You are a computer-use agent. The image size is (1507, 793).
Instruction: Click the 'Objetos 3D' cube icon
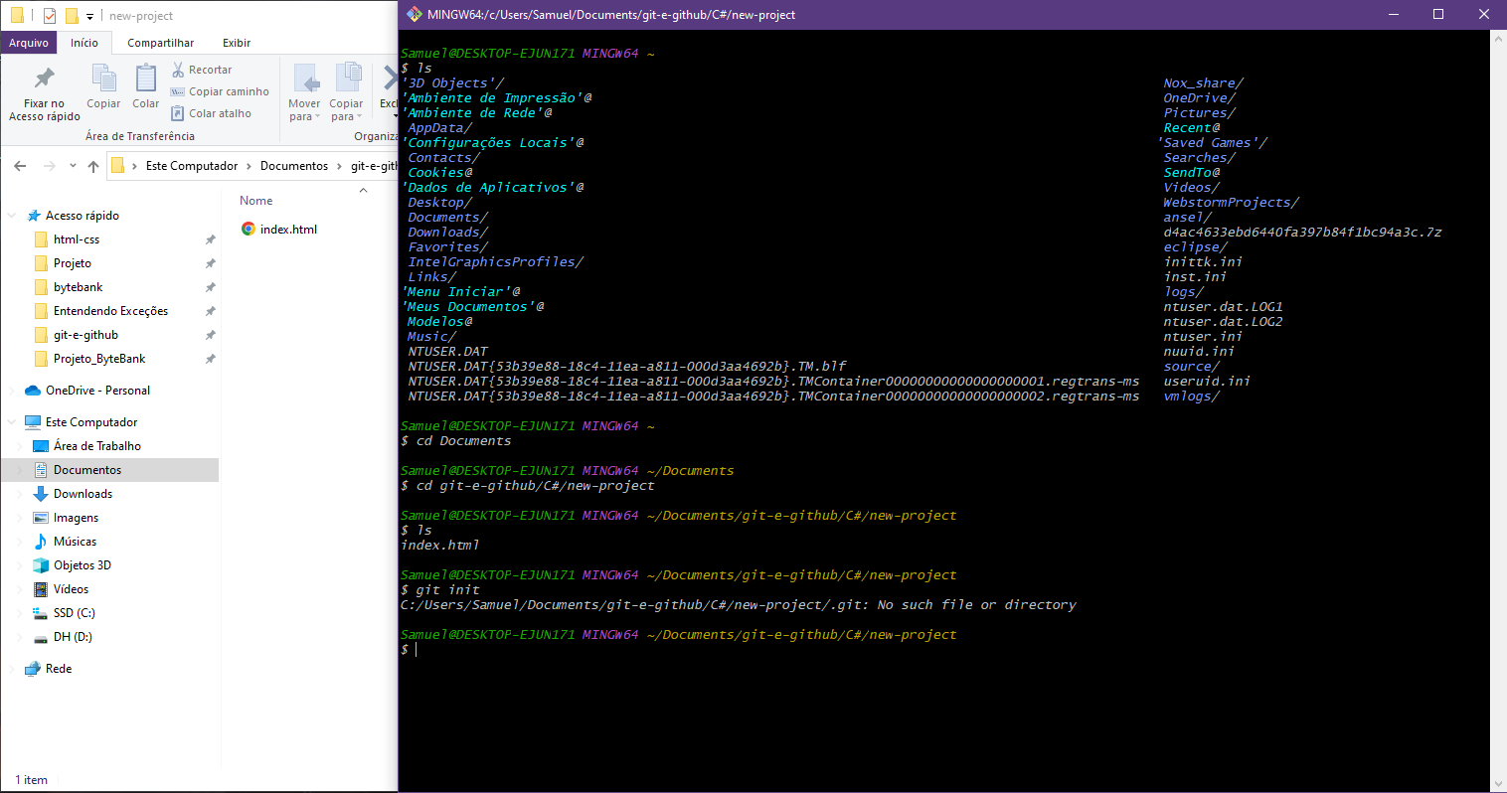coord(41,565)
